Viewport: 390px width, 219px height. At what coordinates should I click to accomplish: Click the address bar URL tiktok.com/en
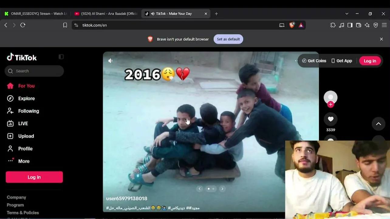pyautogui.click(x=94, y=25)
